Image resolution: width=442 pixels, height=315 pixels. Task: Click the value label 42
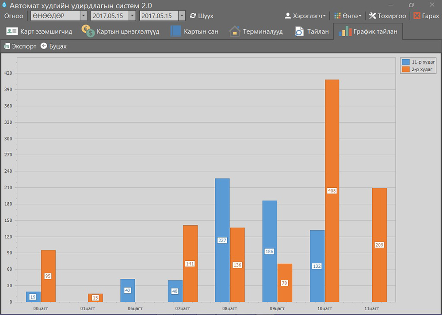tap(128, 291)
